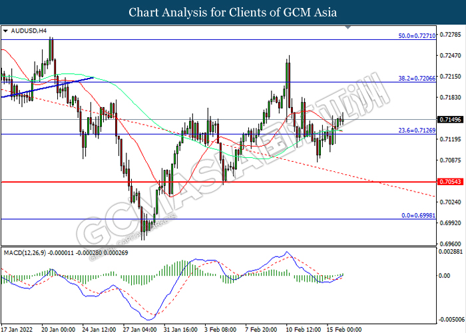This screenshot has width=466, height=333.
Task: Click the red support price tag 0.70543
Action: 450,181
